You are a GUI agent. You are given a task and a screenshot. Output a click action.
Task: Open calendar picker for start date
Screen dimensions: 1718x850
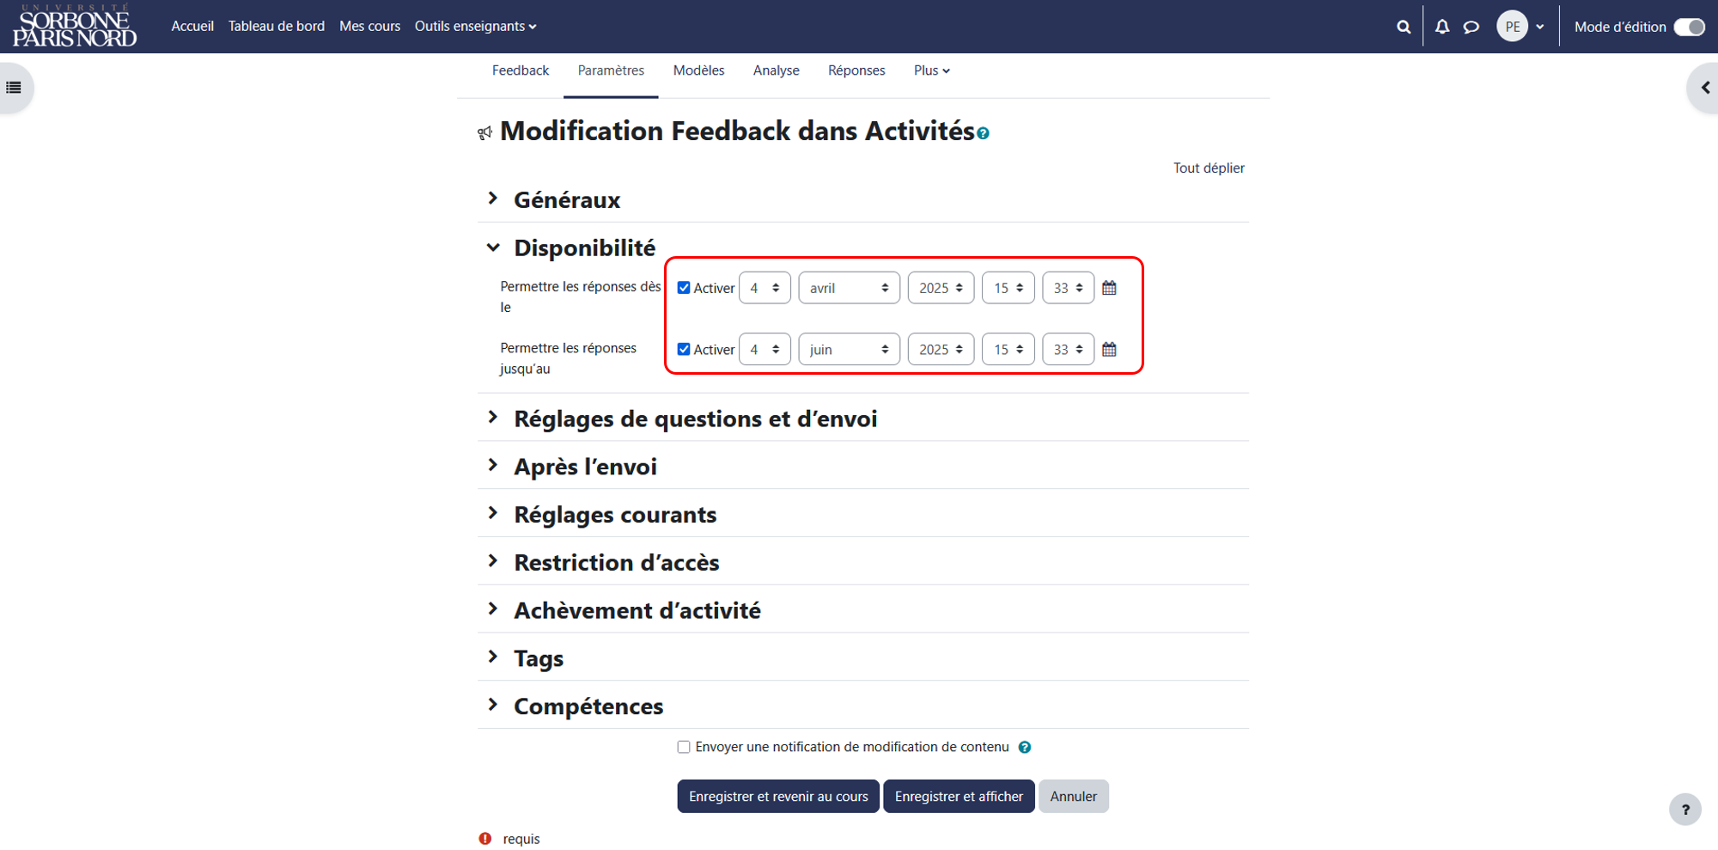[x=1109, y=288]
